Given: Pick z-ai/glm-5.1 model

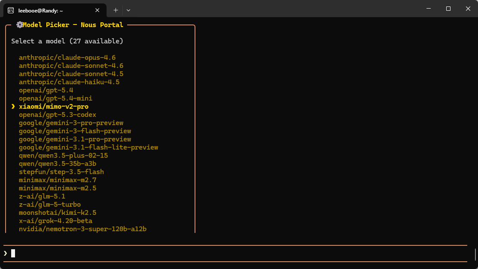Looking at the screenshot, I should tap(42, 196).
